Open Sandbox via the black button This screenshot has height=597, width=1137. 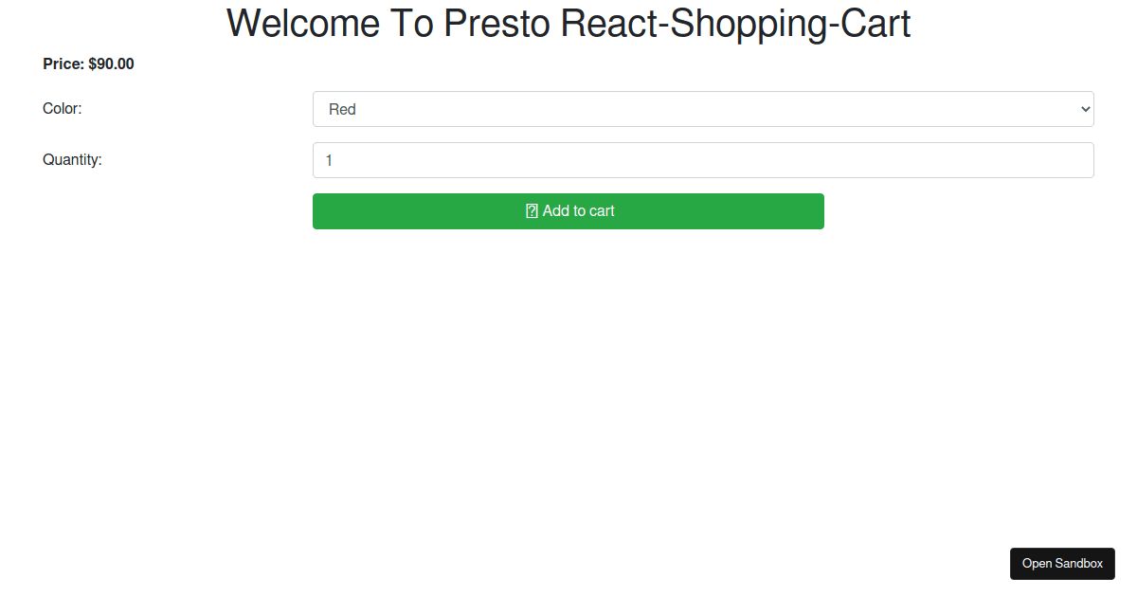pyautogui.click(x=1062, y=564)
